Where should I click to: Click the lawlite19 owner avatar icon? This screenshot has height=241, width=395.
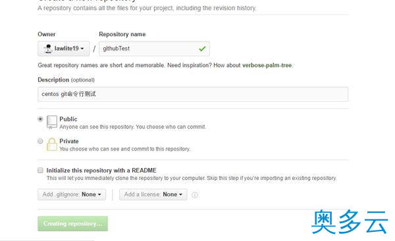(48, 49)
